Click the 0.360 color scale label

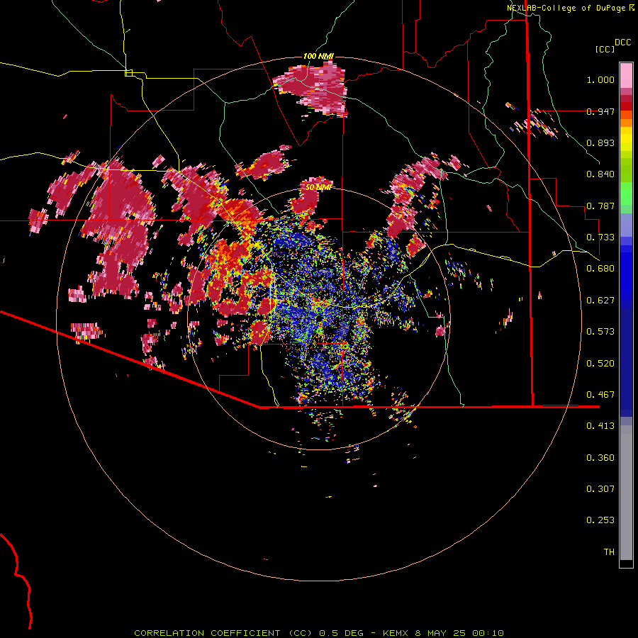click(600, 458)
